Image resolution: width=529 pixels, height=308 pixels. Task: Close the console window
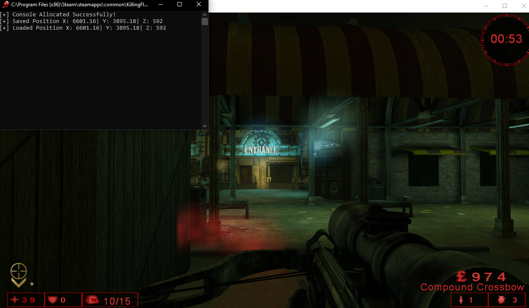tap(198, 5)
